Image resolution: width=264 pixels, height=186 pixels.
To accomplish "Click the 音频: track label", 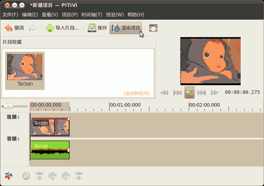I will (x=13, y=139).
